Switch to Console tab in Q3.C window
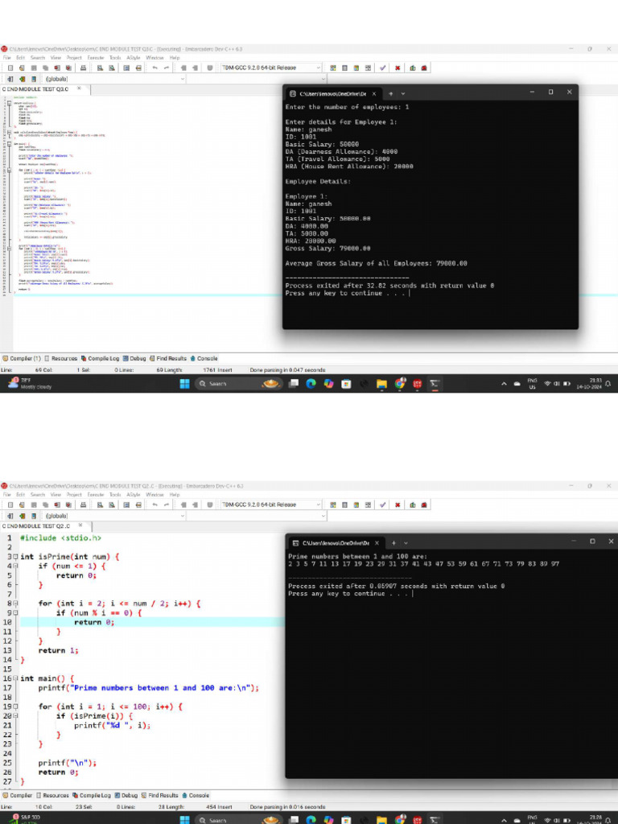 click(204, 358)
